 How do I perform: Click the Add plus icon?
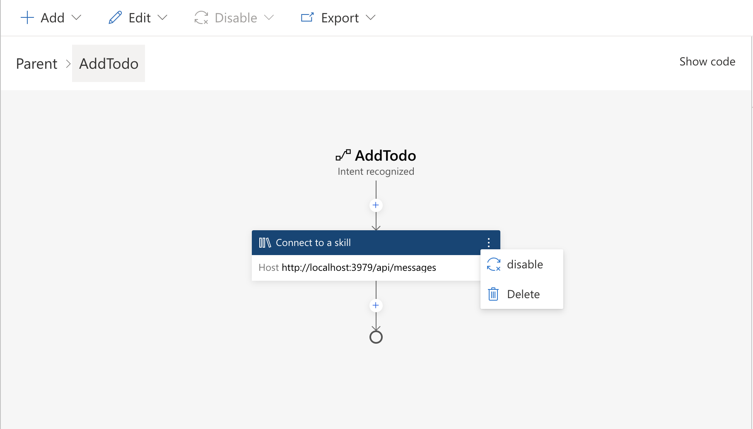tap(27, 17)
